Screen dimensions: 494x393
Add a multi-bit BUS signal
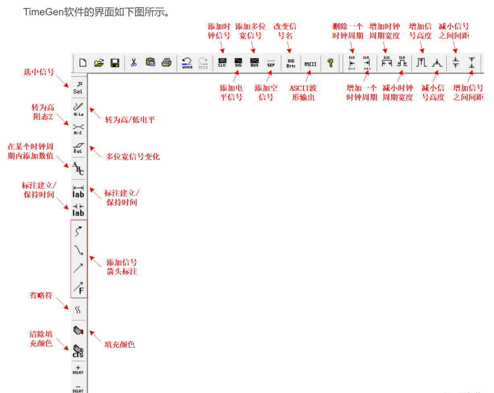[254, 63]
